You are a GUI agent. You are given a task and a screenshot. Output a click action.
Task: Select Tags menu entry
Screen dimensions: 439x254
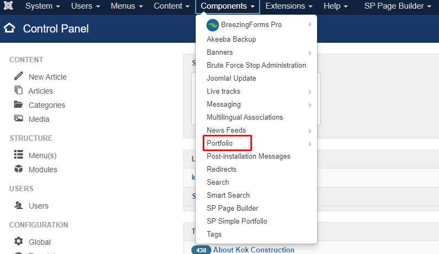[x=214, y=234]
